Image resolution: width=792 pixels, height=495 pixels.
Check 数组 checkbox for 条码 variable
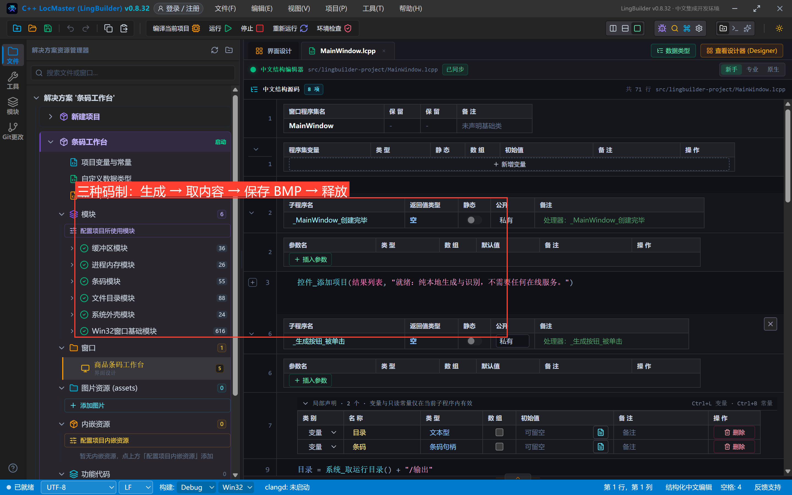pyautogui.click(x=499, y=447)
